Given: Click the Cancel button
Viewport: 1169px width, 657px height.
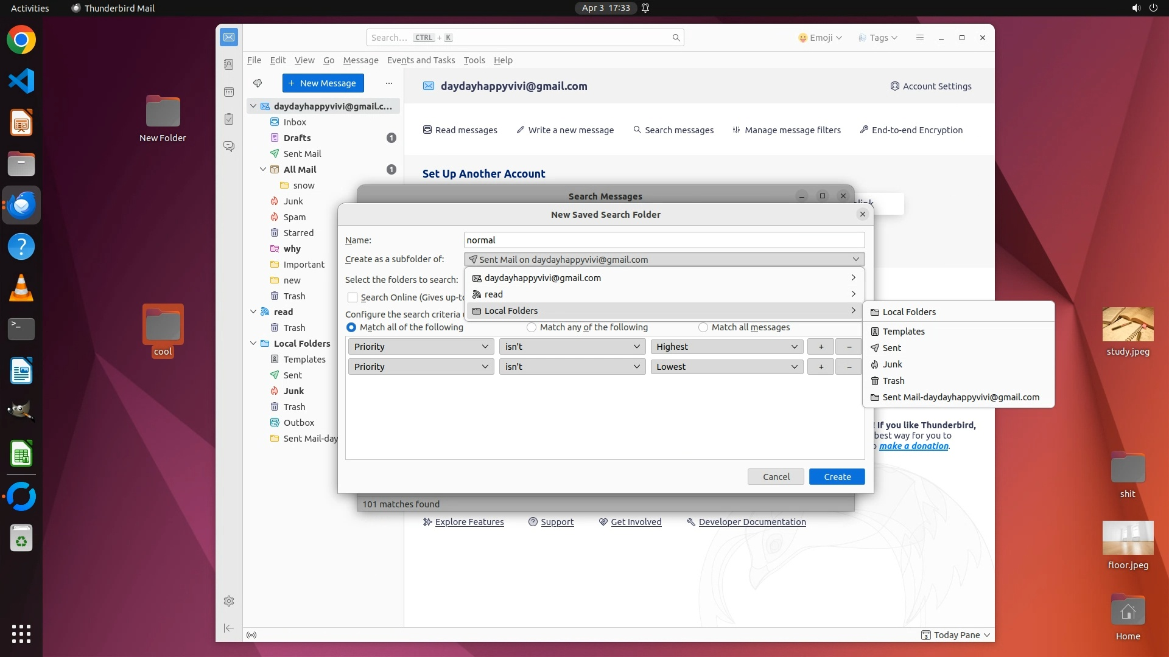Looking at the screenshot, I should [x=776, y=477].
